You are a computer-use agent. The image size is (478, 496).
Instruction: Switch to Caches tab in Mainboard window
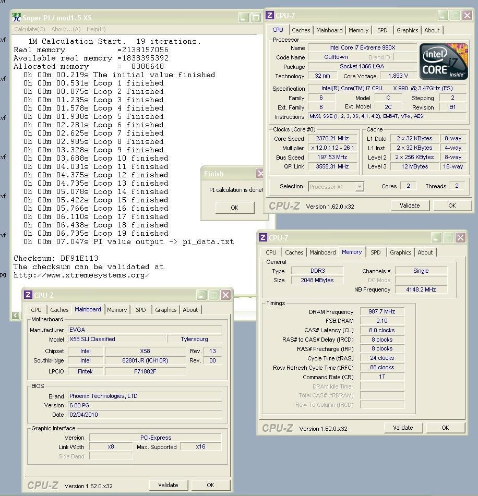59,310
